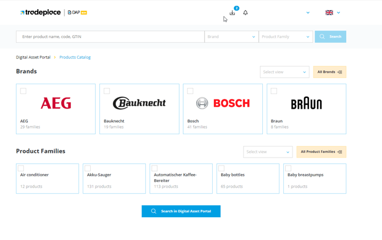Click the light blue Search button
382x240 pixels.
point(330,36)
